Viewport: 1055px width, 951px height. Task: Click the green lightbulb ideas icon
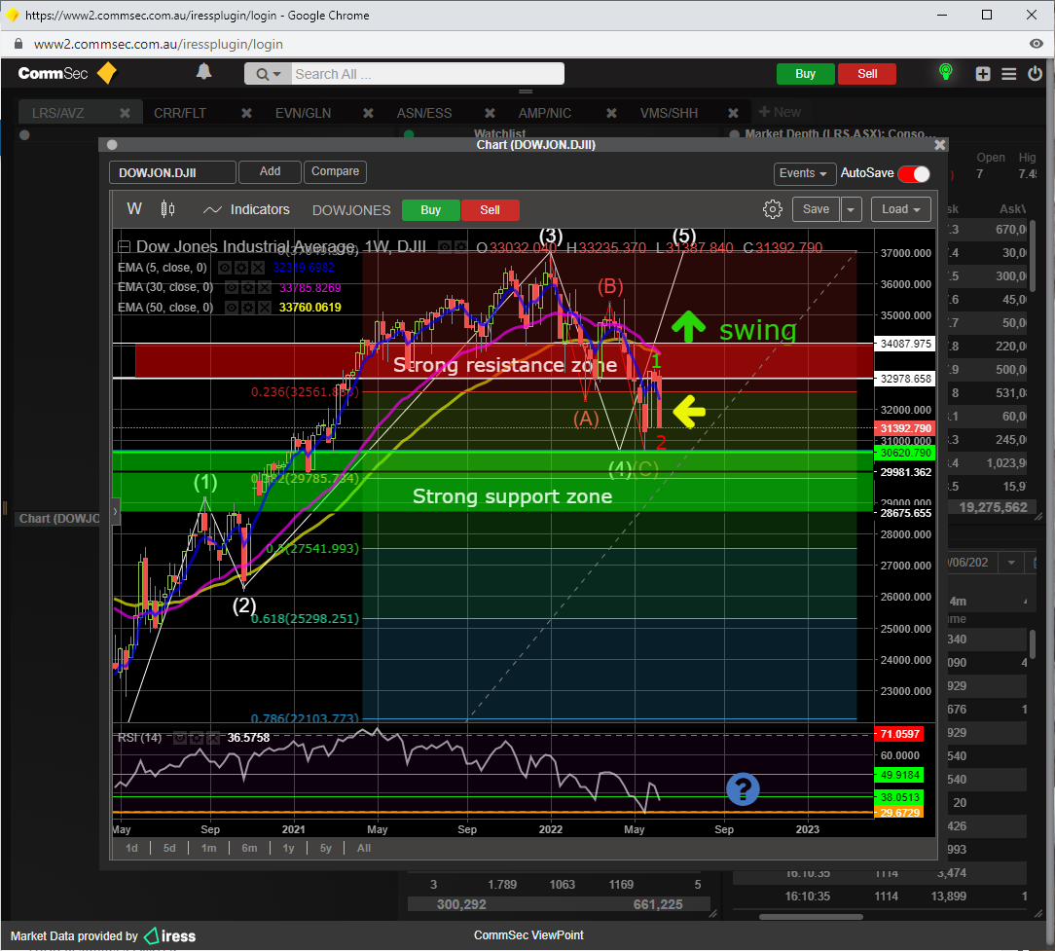point(944,73)
